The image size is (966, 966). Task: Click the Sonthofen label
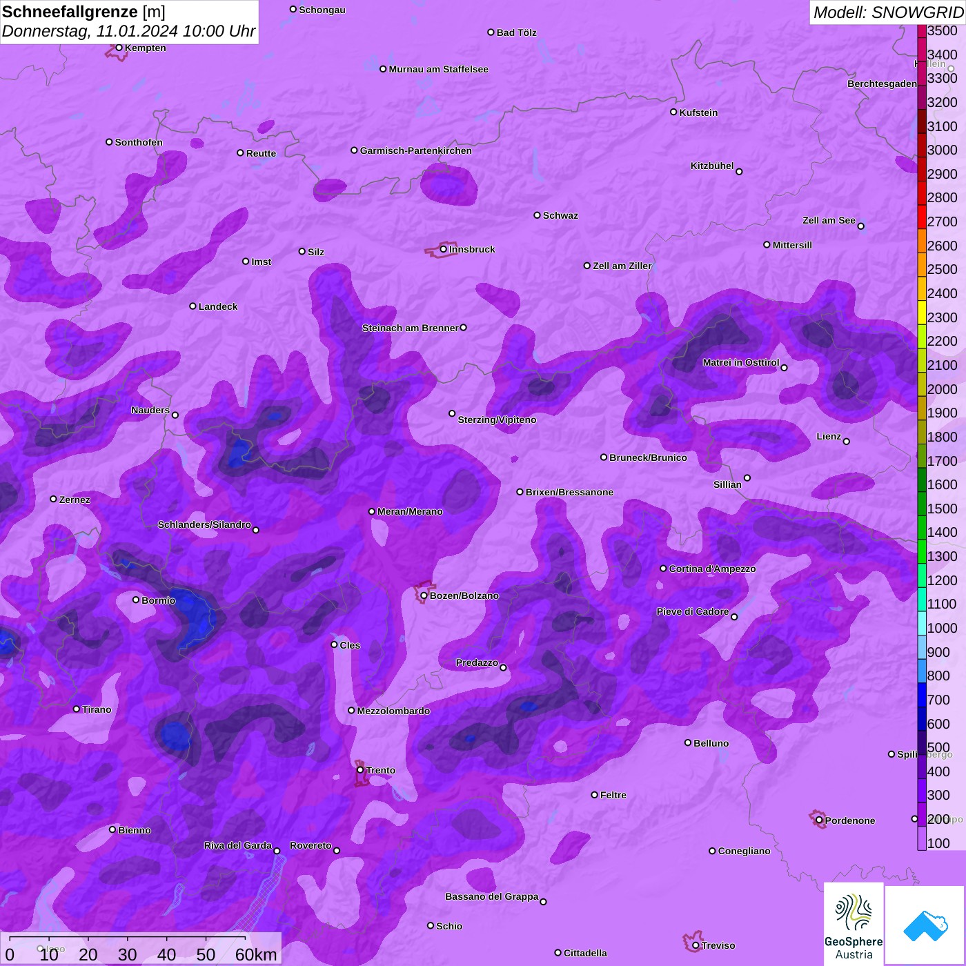click(139, 142)
